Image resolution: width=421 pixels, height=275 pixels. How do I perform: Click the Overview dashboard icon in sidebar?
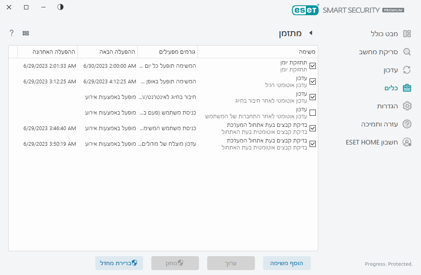(407, 34)
